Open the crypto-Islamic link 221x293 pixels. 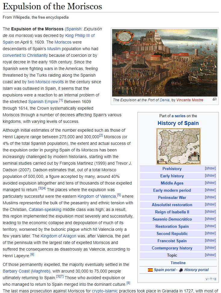(105, 291)
